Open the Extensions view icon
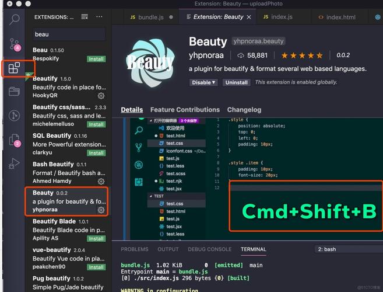Image resolution: width=383 pixels, height=292 pixels. click(x=14, y=68)
